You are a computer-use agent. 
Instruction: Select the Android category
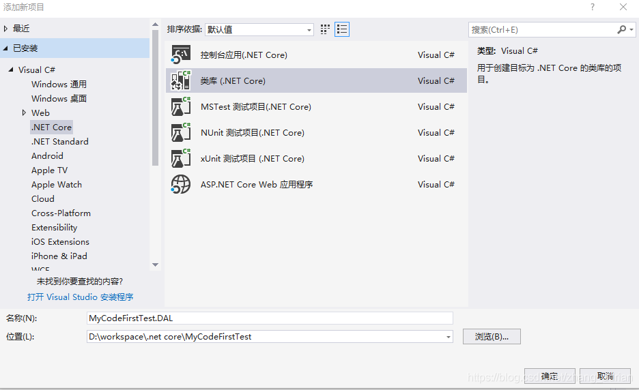(47, 156)
